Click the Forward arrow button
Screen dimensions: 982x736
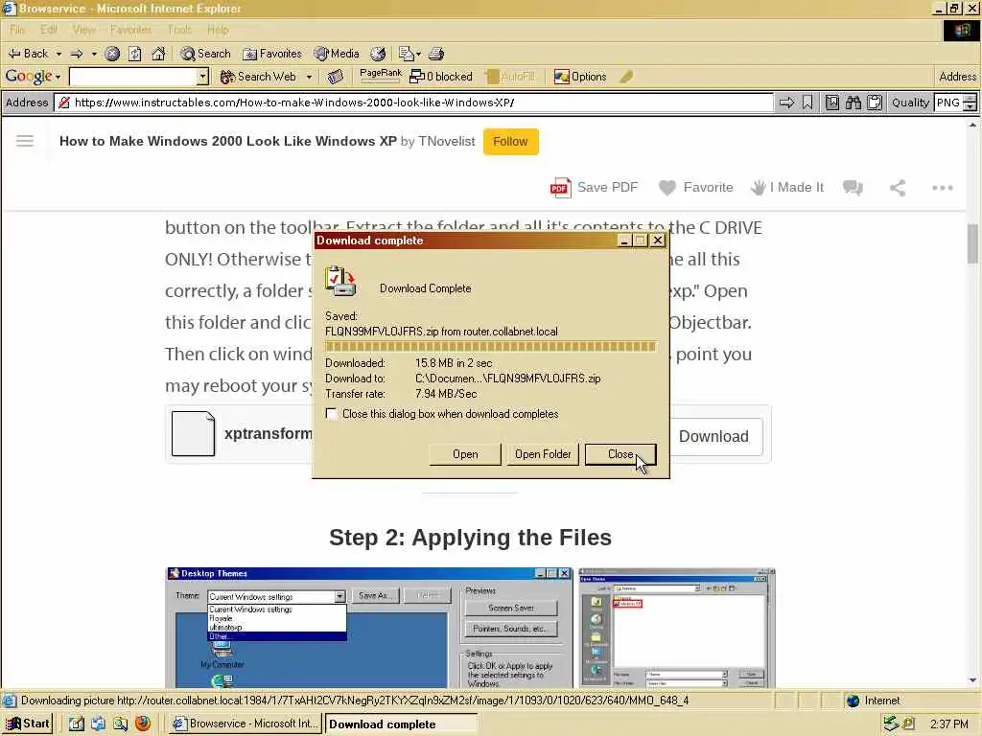[x=77, y=54]
